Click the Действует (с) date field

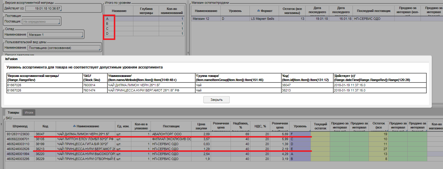(x=43, y=8)
